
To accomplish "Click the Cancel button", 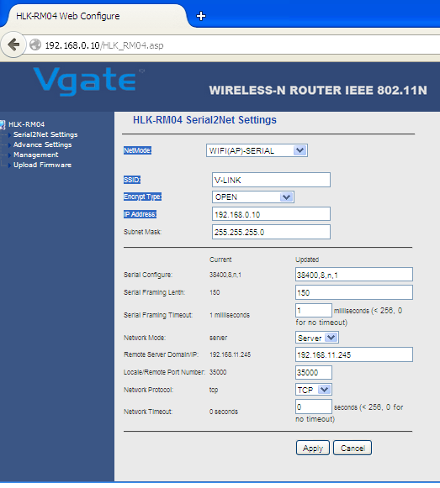I will [x=353, y=449].
